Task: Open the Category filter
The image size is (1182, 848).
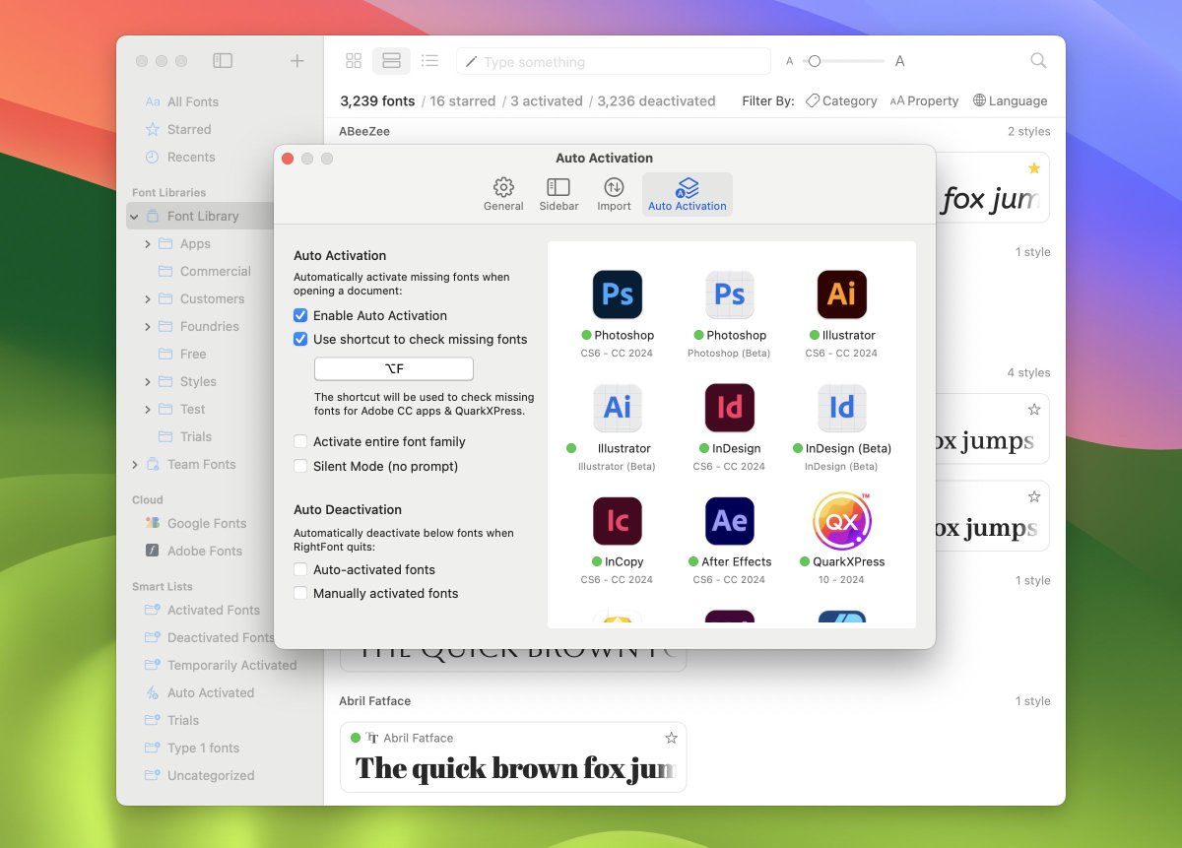Action: pyautogui.click(x=841, y=100)
